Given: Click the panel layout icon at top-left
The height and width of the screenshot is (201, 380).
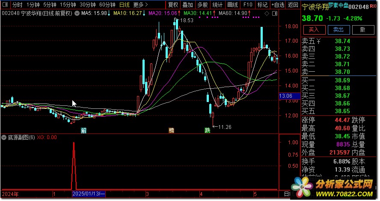Looking at the screenshot, I should 5,5.
